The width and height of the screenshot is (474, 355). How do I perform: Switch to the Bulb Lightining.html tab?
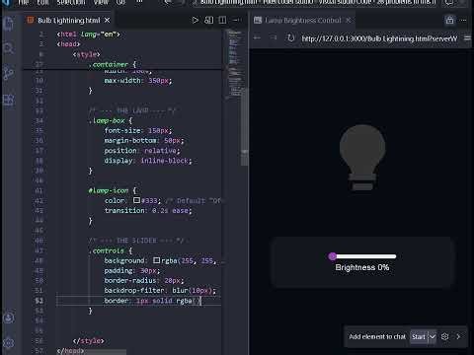68,21
